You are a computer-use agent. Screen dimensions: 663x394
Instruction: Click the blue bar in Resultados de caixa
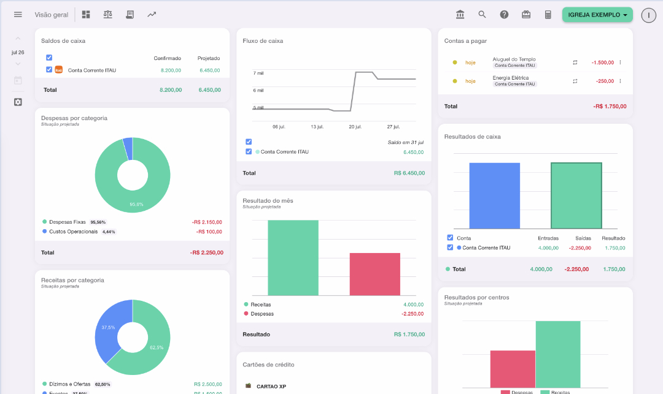click(494, 195)
